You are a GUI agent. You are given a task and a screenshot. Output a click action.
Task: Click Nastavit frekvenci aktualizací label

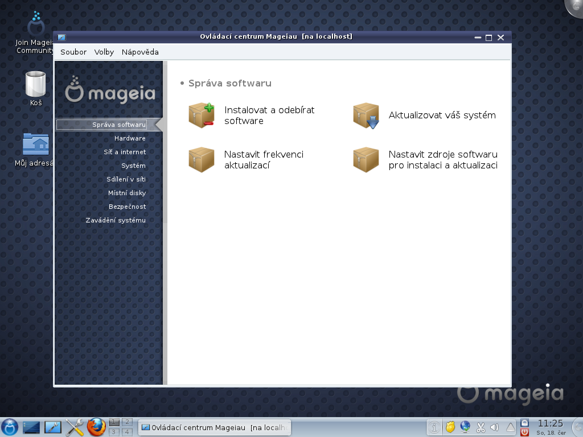264,160
